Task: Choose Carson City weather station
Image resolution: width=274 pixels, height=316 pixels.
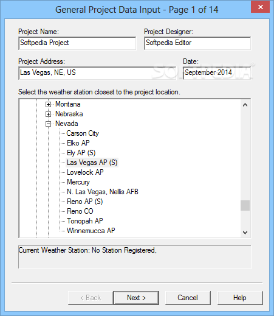Action: tap(83, 133)
